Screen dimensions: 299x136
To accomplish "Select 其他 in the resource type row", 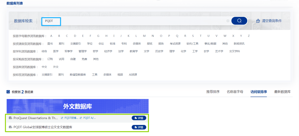I will click(x=225, y=44).
